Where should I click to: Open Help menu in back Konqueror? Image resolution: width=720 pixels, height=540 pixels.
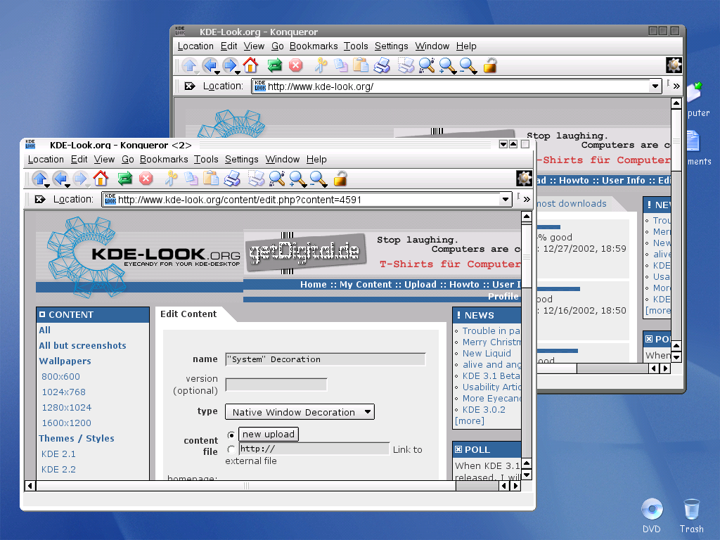click(x=466, y=46)
